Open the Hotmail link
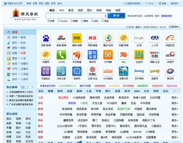Image resolution: width=183 pixels, height=143 pixels. [x=137, y=132]
